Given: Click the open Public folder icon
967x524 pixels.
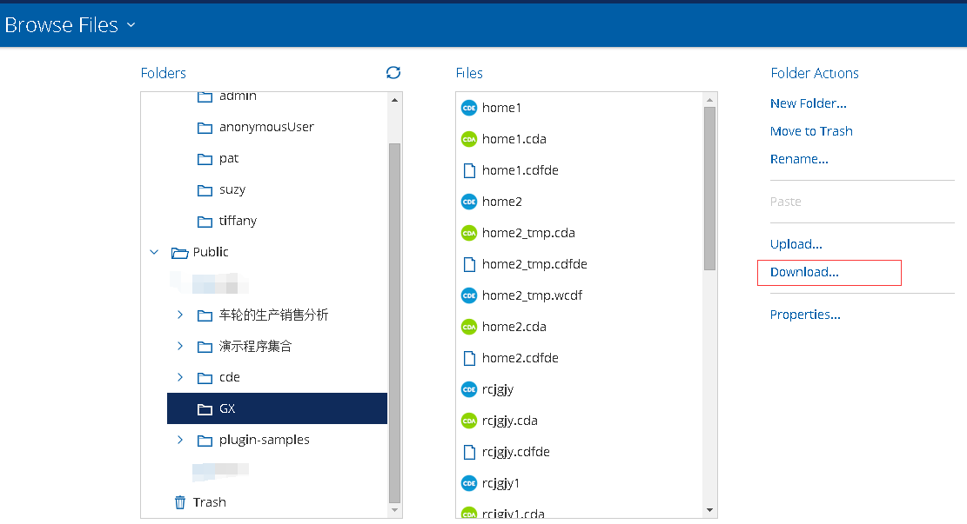Looking at the screenshot, I should pyautogui.click(x=179, y=253).
